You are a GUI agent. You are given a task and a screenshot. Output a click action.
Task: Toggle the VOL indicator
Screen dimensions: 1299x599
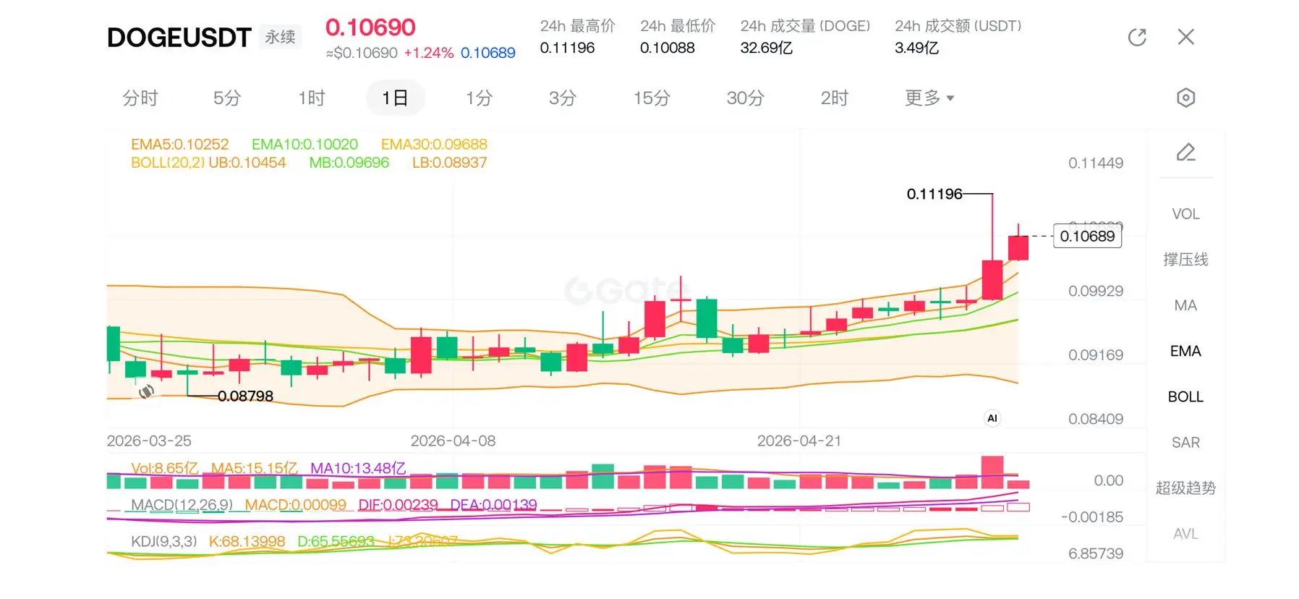point(1185,214)
